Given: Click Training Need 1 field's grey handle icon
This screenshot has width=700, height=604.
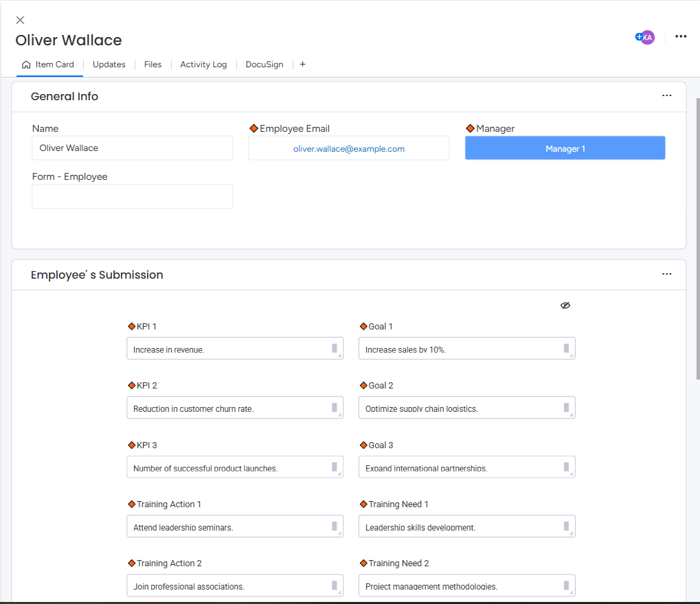Looking at the screenshot, I should point(566,526).
